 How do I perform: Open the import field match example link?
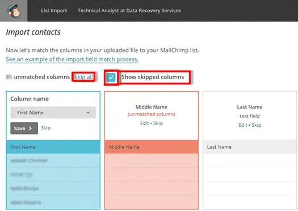(x=72, y=59)
